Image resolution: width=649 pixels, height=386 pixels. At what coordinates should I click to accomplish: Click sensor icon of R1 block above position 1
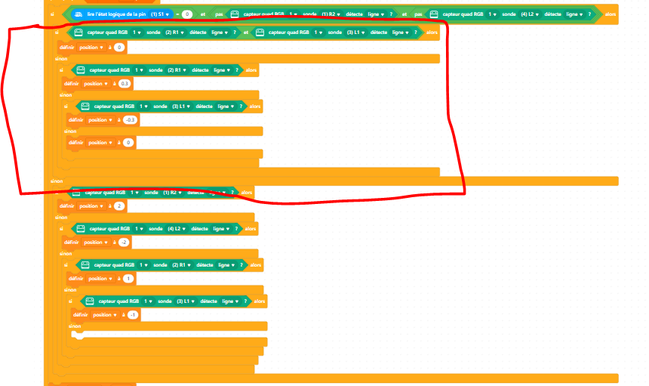(x=85, y=265)
